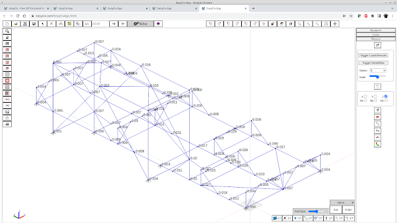397x223 pixels.
Task: Open a new browser tab with plus button
Action: 253,8
